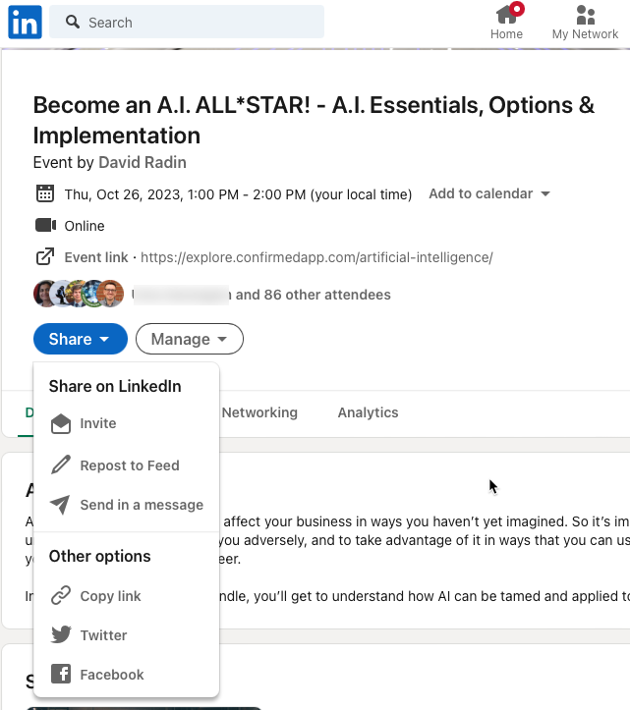
Task: Click the LinkedIn logo icon
Action: click(25, 22)
